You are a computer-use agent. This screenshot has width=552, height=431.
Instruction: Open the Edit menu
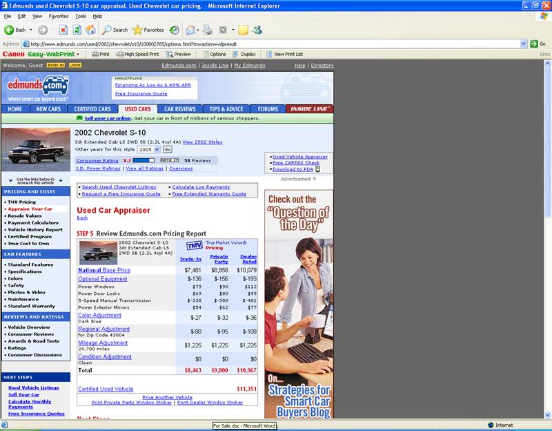pyautogui.click(x=21, y=16)
